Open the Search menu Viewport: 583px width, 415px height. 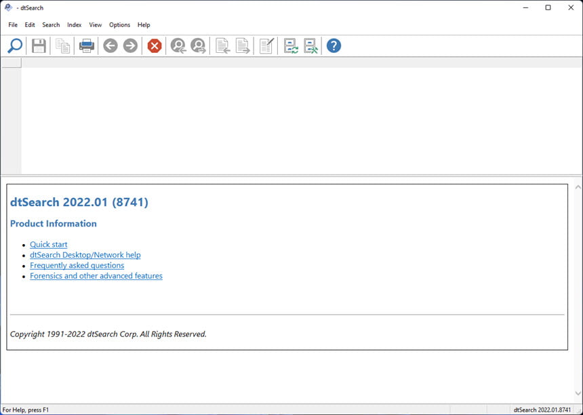coord(51,25)
